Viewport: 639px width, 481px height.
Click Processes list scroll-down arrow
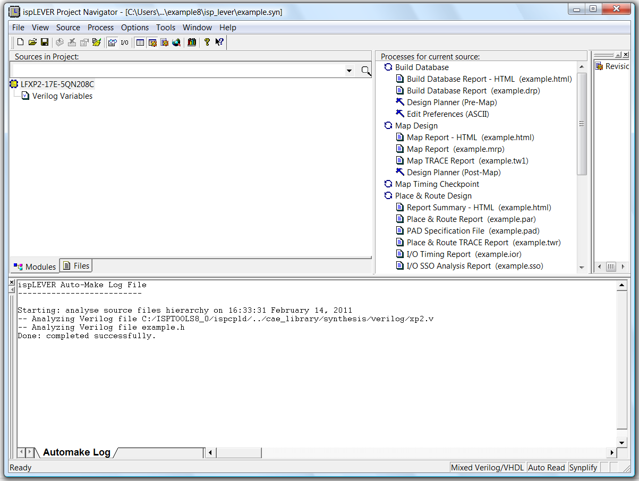click(x=582, y=267)
